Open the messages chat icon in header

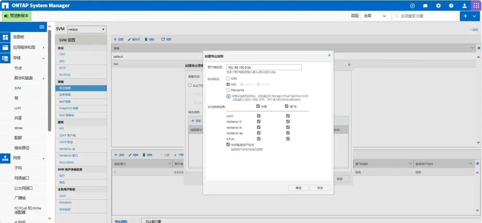click(425, 6)
